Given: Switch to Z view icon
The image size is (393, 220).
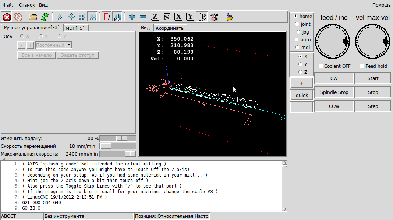Looking at the screenshot, I should [155, 17].
